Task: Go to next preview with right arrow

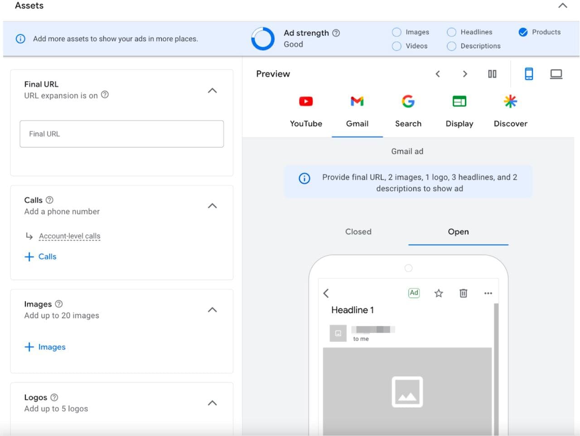Action: 465,74
